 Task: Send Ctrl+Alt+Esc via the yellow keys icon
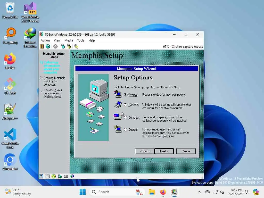coord(69,46)
